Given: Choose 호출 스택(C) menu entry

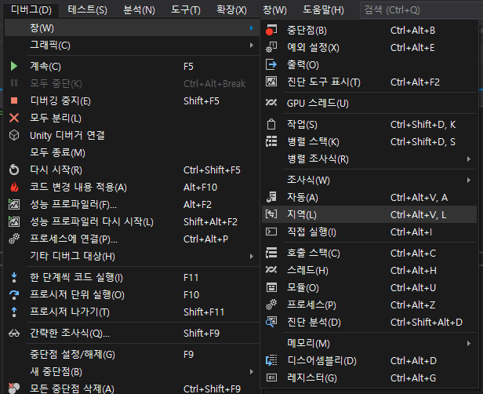Looking at the screenshot, I should point(369,253).
